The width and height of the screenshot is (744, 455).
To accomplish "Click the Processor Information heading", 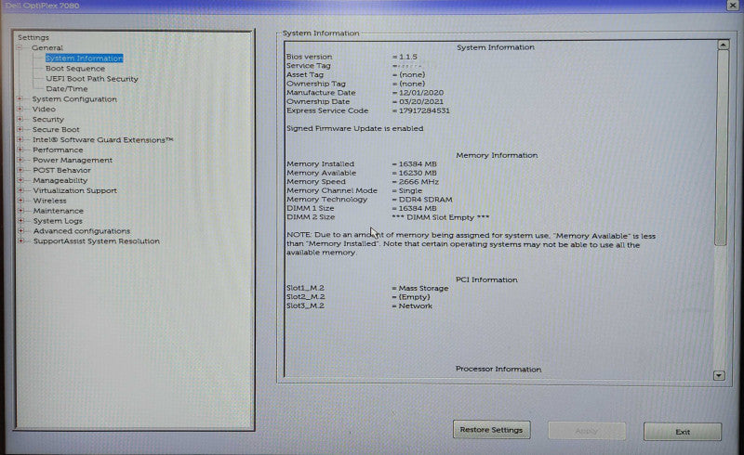I will point(498,369).
